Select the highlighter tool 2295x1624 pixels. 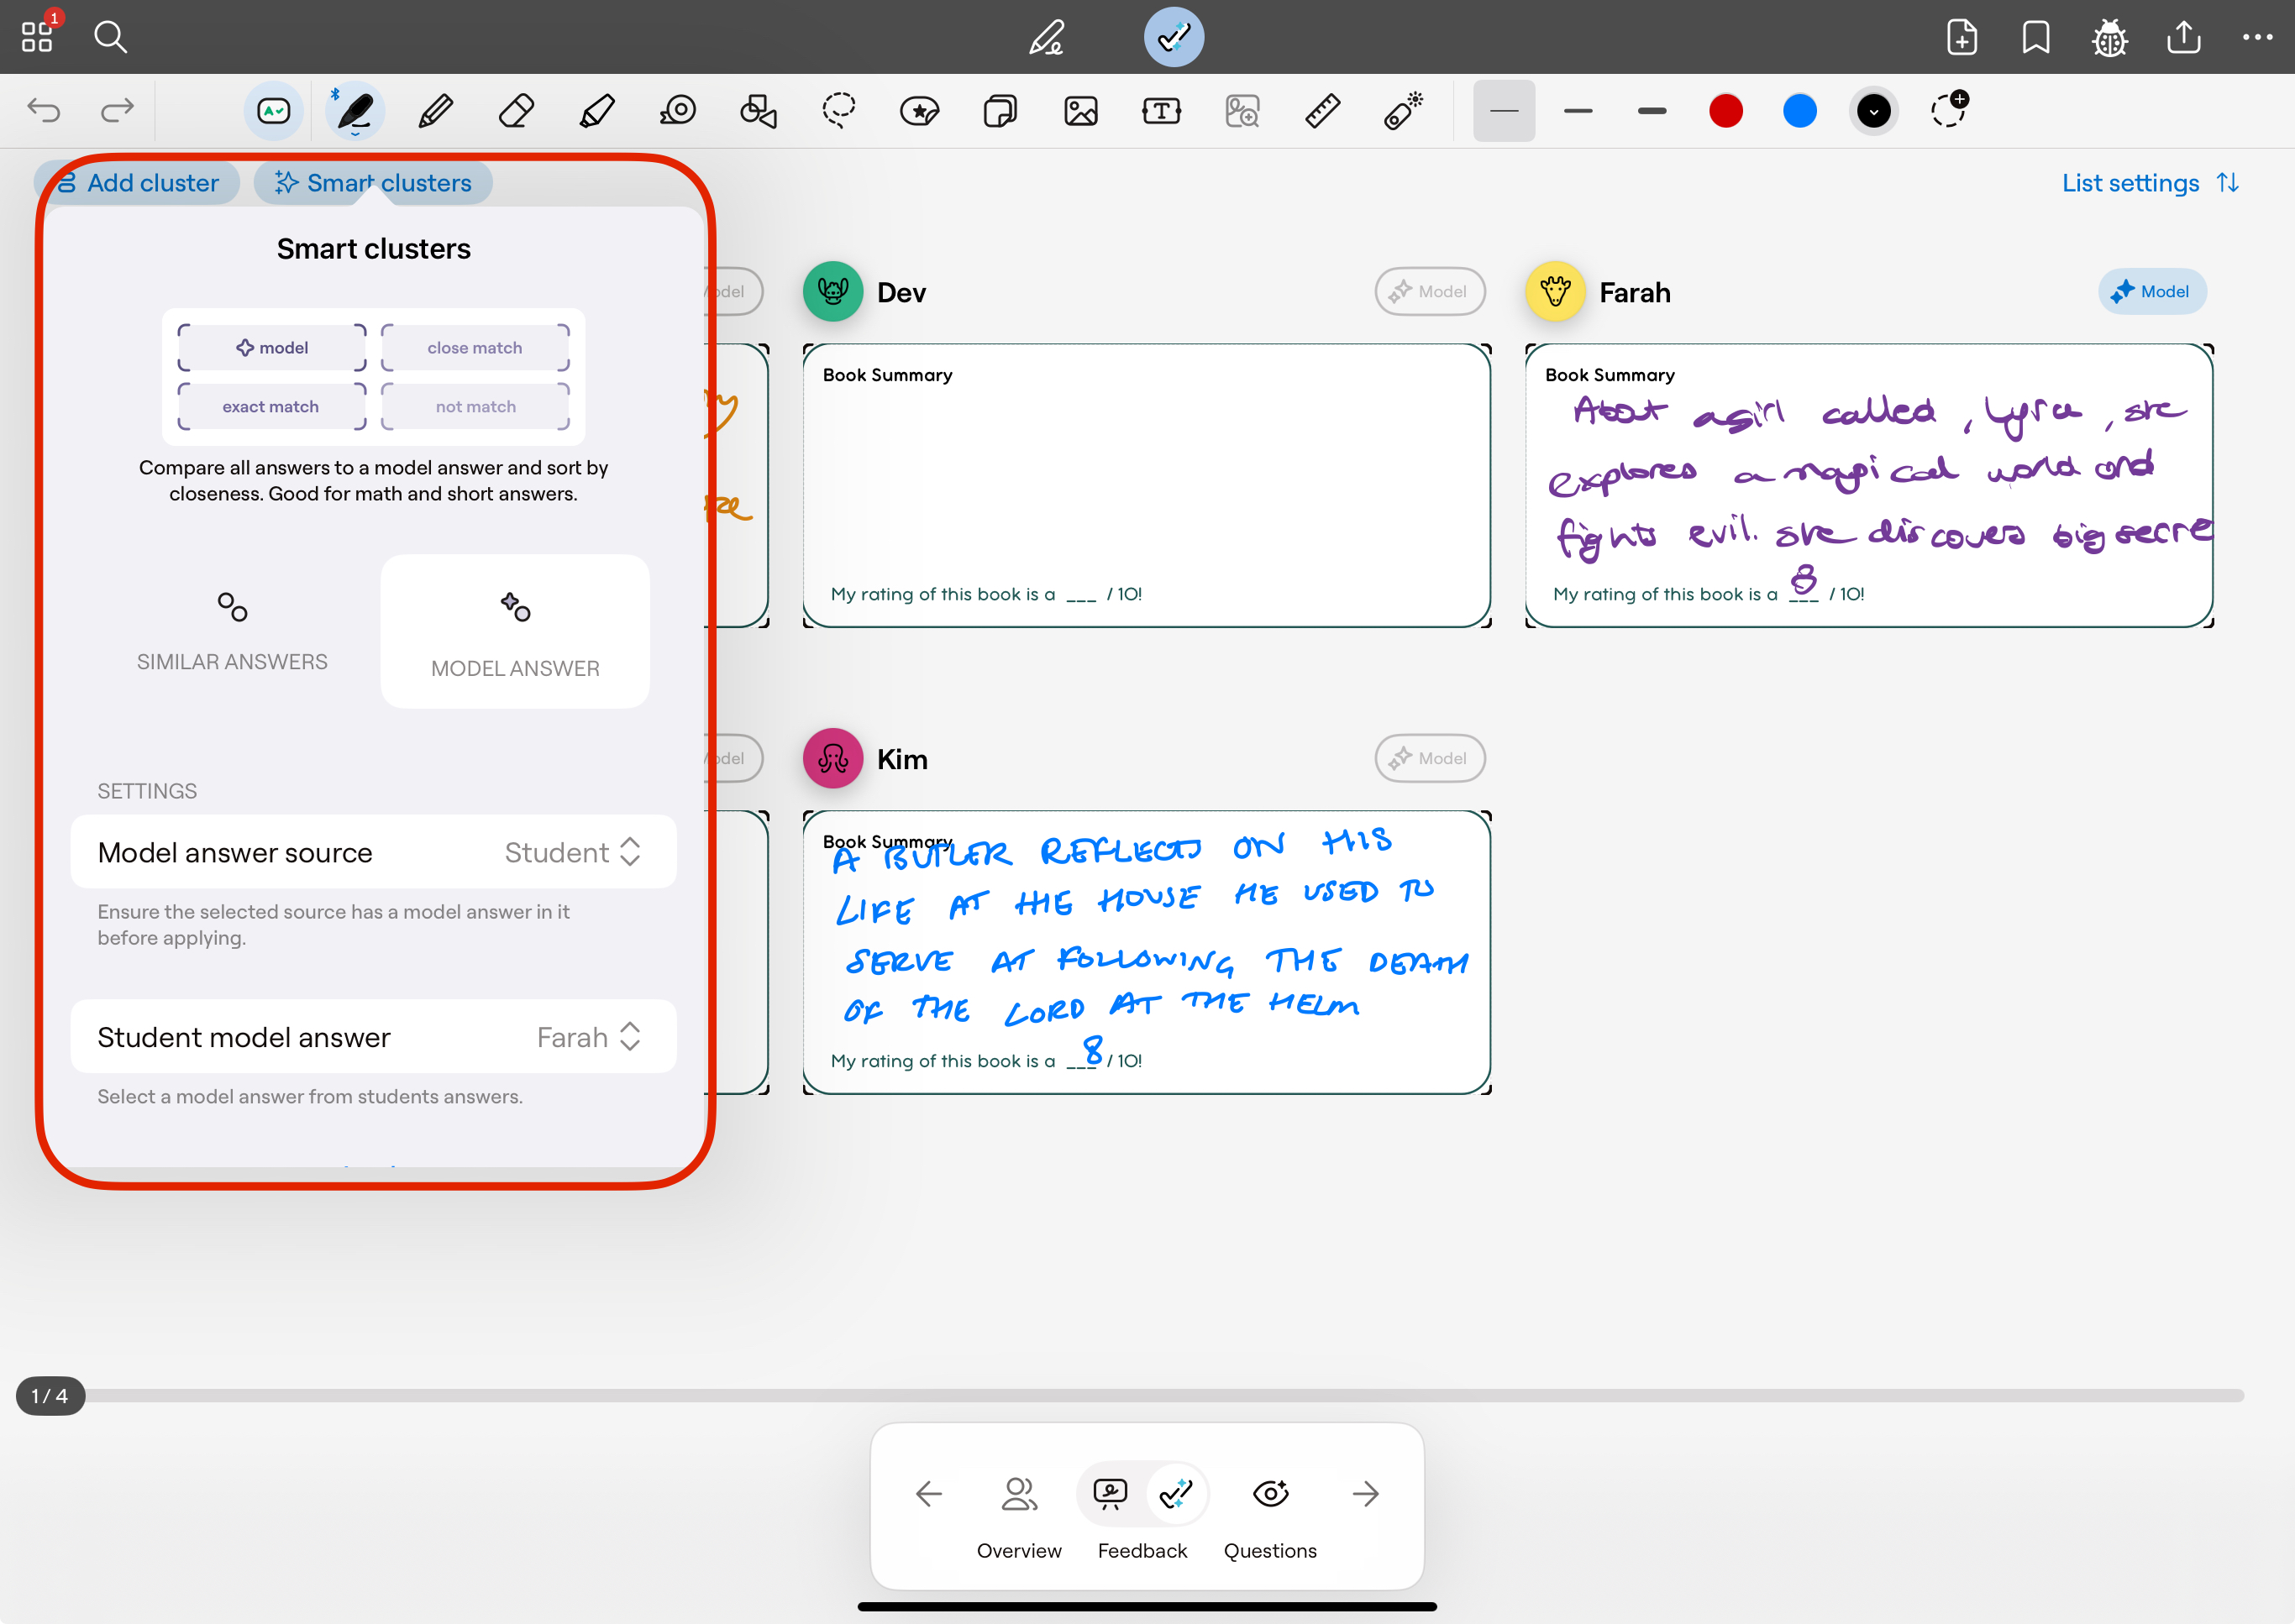597,111
